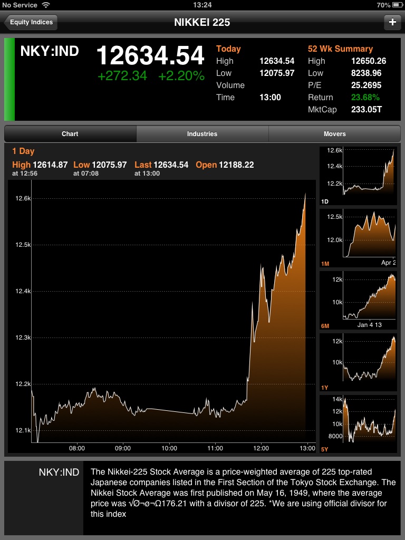The image size is (405, 540).
Task: Tap the 1 Day chart label
Action: pyautogui.click(x=23, y=151)
